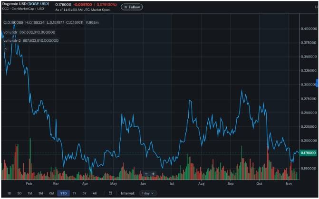This screenshot has width=319, height=199.
Task: Open the calendar date range picker
Action: (x=110, y=193)
